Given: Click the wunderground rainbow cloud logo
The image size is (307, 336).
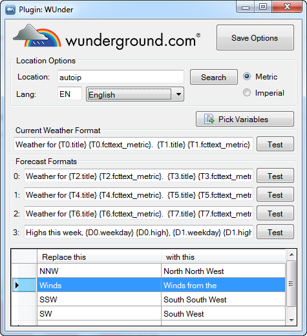Looking at the screenshot, I should click(37, 36).
